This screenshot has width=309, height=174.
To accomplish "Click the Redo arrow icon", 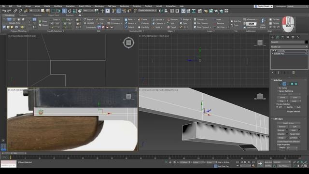I will (x=9, y=11).
